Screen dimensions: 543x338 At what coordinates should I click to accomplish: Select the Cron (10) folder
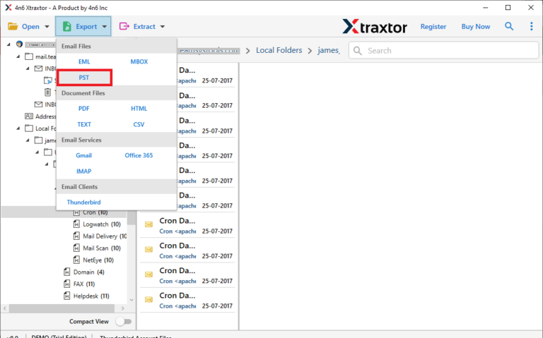pyautogui.click(x=95, y=212)
